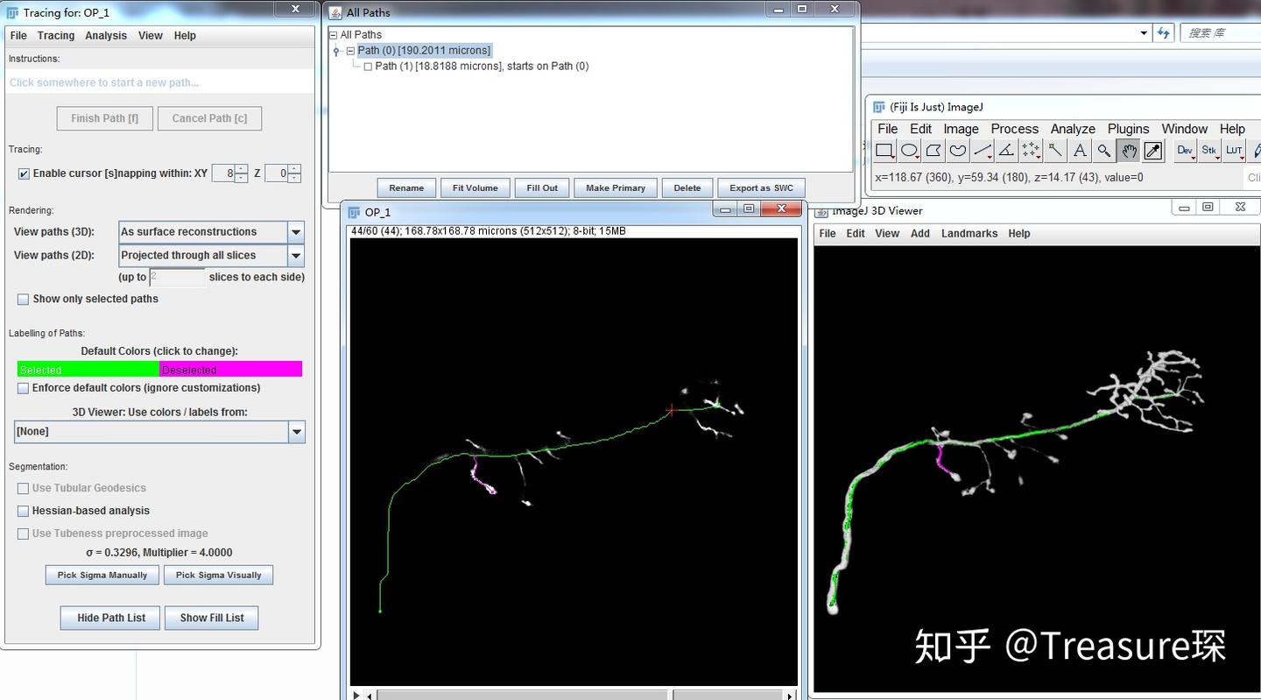The image size is (1261, 700).
Task: Activate the Freehand selection tool
Action: click(x=958, y=150)
